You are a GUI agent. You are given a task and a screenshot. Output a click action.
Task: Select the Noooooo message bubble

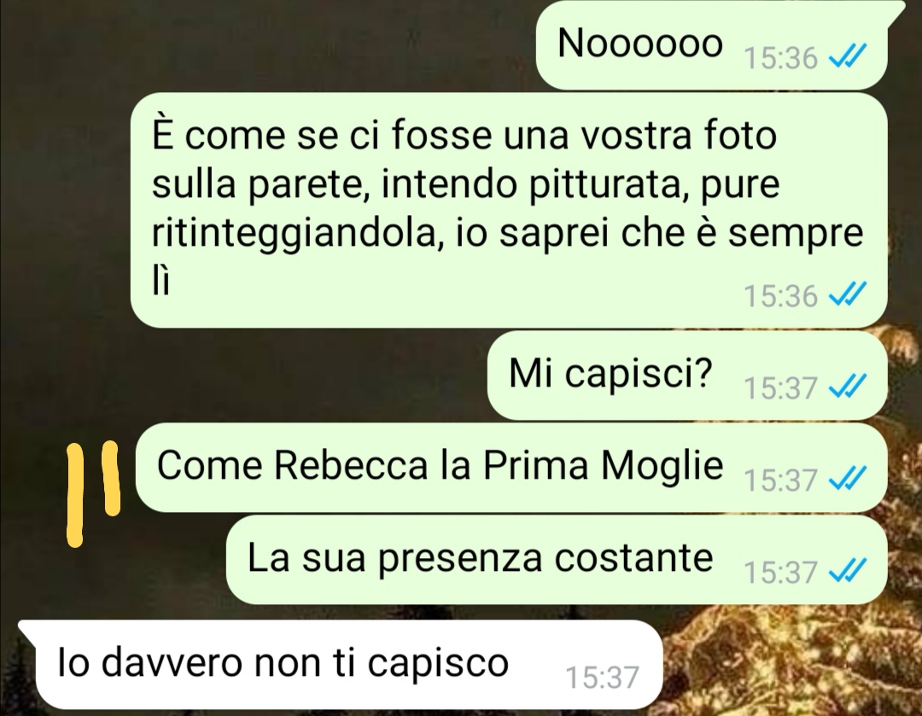click(711, 46)
